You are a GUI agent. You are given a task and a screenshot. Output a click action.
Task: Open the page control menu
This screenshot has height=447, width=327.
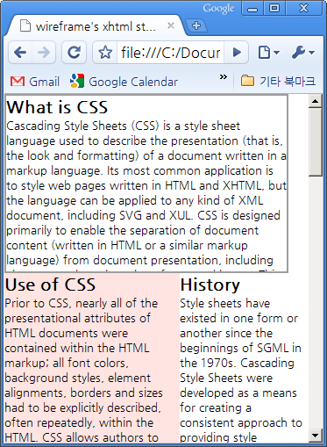pyautogui.click(x=268, y=53)
